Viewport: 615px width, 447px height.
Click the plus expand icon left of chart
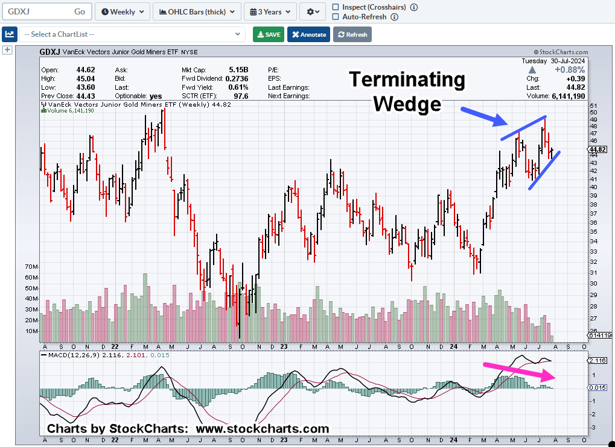pyautogui.click(x=7, y=50)
